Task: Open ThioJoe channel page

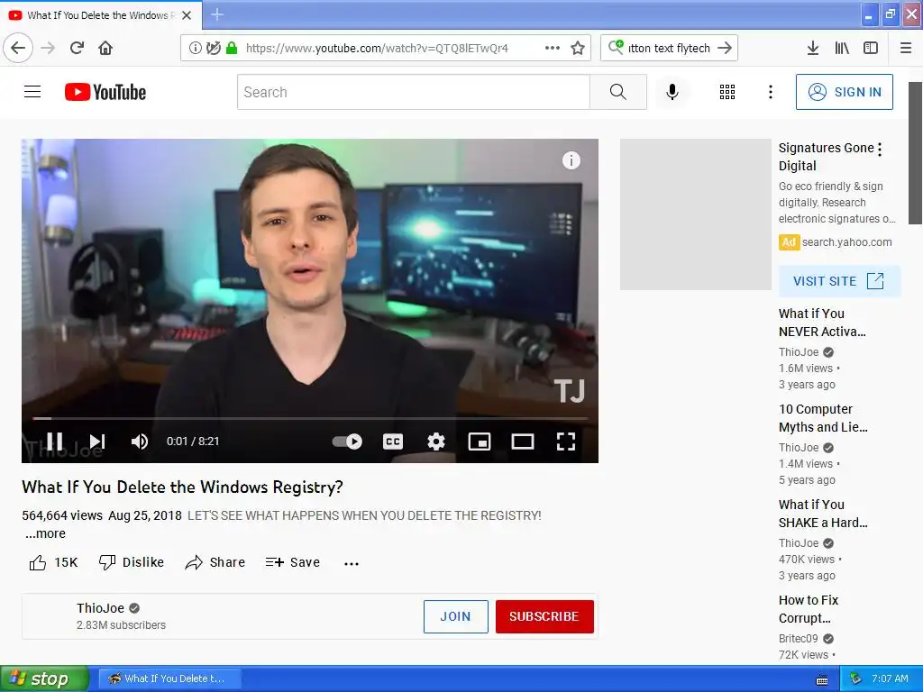Action: [101, 608]
